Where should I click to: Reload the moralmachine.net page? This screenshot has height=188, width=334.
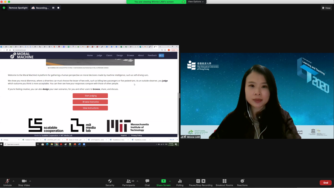point(7,50)
